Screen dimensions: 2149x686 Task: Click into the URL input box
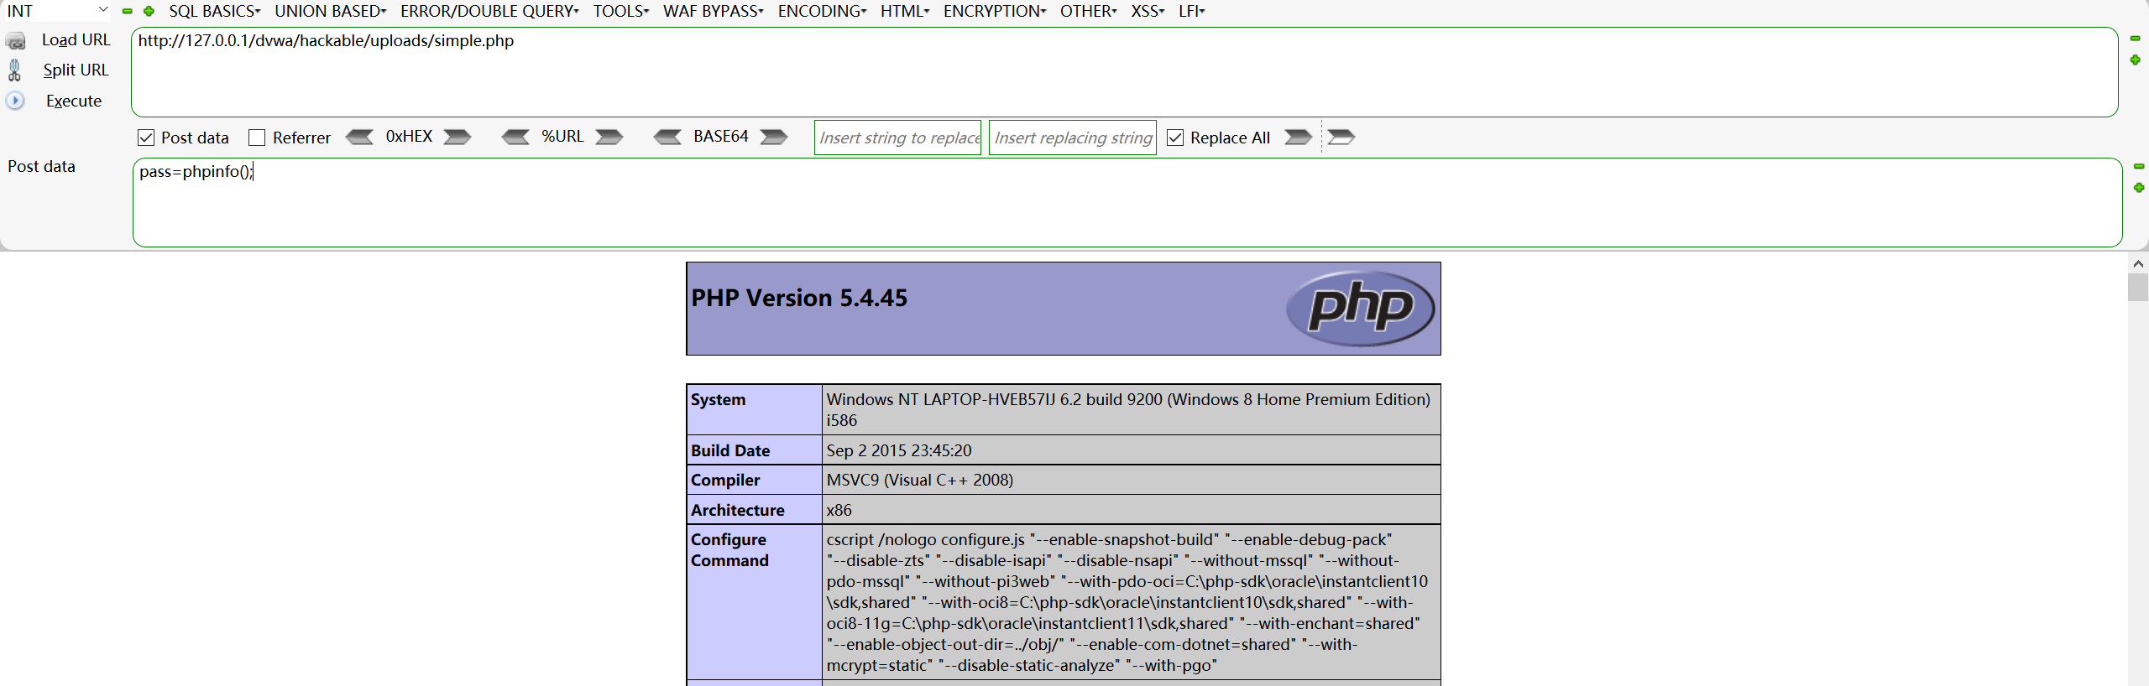pyautogui.click(x=1124, y=72)
